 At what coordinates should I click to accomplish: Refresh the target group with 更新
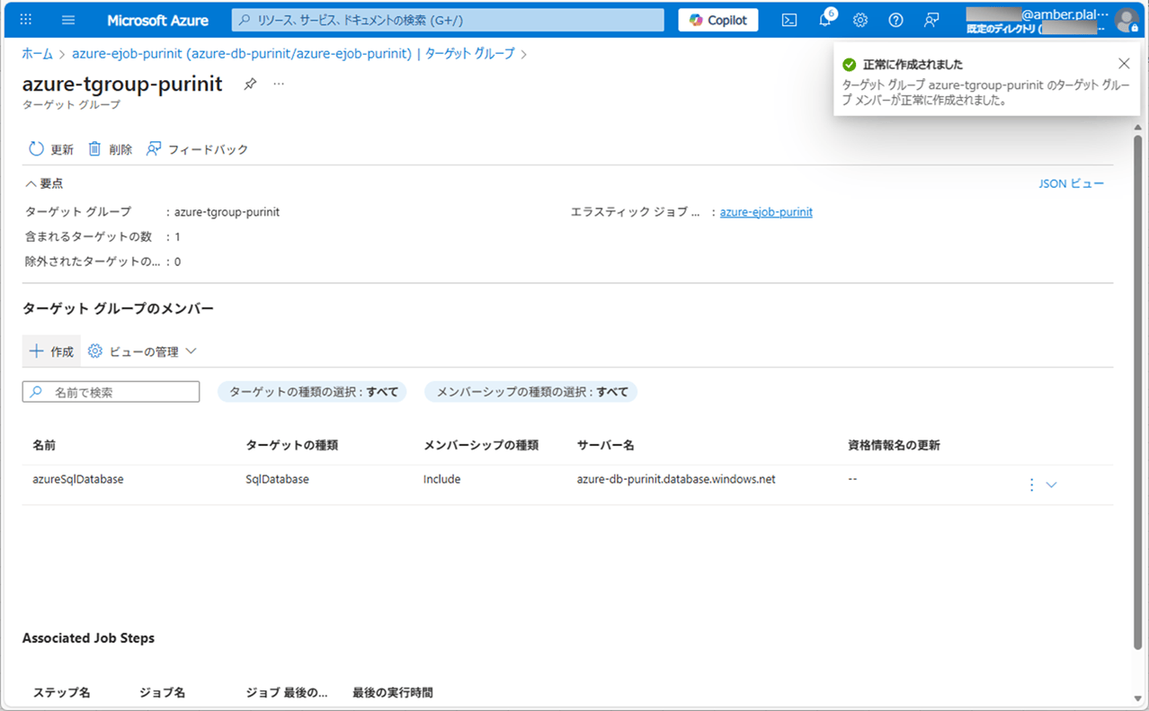coord(51,149)
